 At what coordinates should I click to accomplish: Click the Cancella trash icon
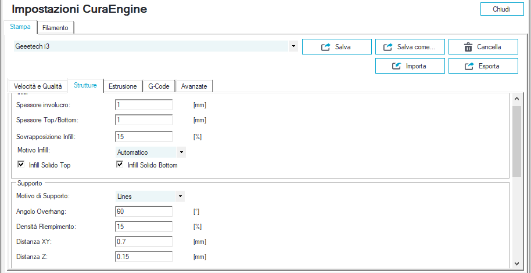pyautogui.click(x=468, y=47)
